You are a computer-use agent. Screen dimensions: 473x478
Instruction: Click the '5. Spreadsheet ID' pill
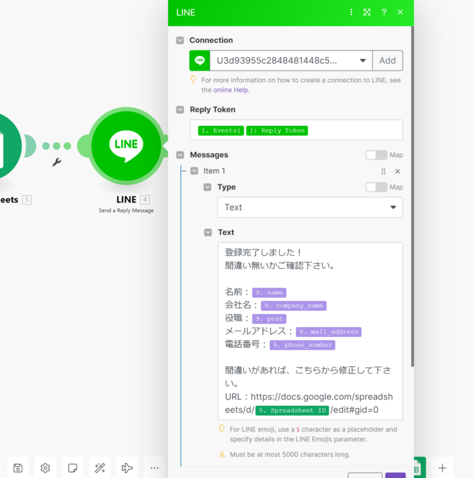click(x=292, y=410)
